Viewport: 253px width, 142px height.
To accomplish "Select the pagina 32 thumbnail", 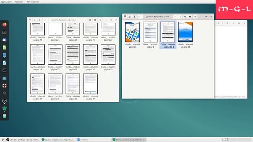I will pos(91,54).
